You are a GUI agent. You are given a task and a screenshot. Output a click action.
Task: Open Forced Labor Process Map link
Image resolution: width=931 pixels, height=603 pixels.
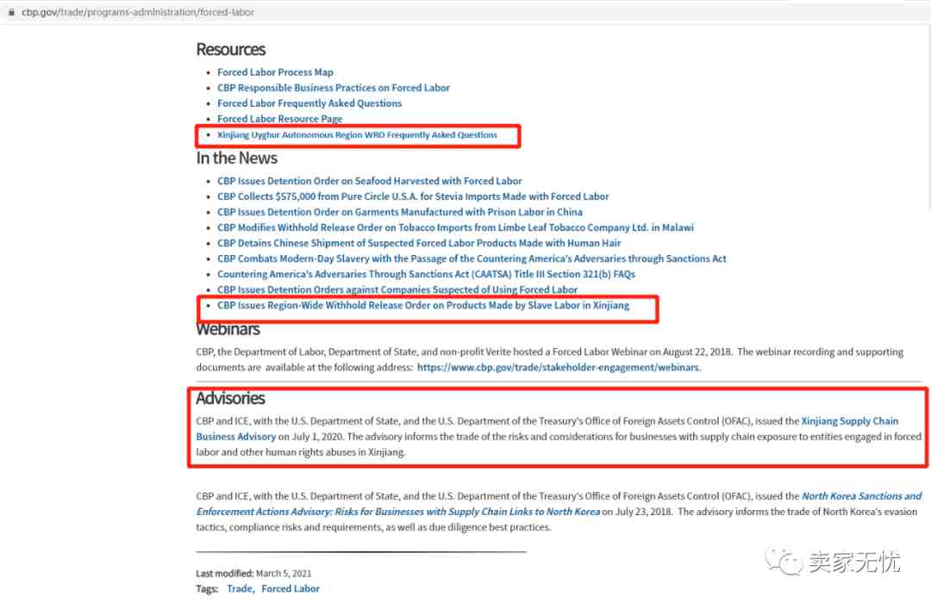[x=275, y=72]
